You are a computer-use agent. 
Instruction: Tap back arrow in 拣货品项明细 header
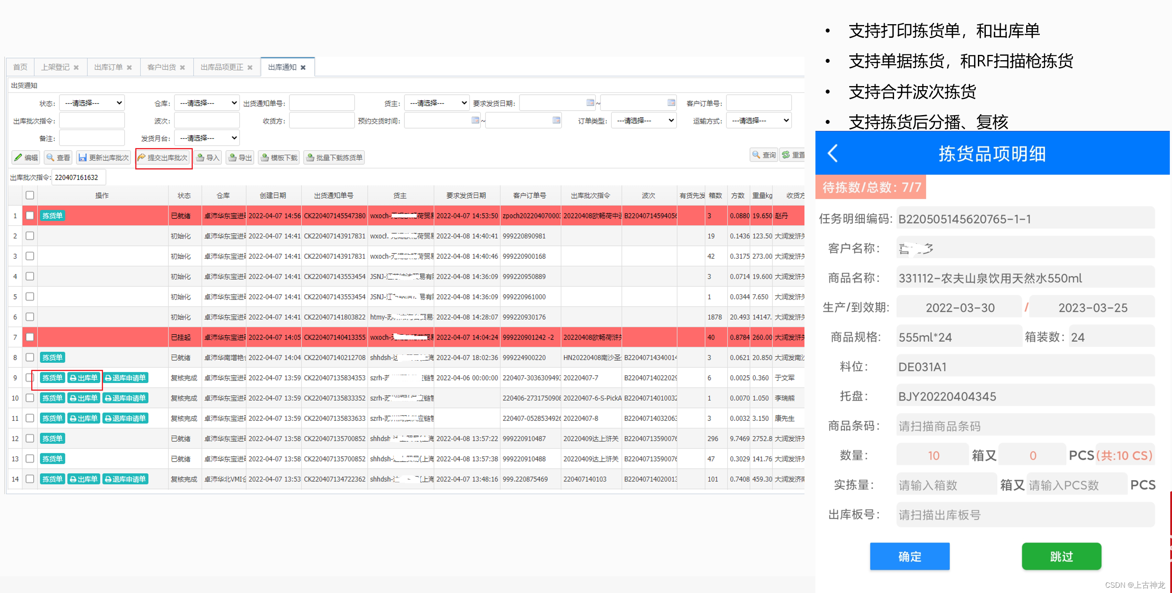tap(833, 153)
